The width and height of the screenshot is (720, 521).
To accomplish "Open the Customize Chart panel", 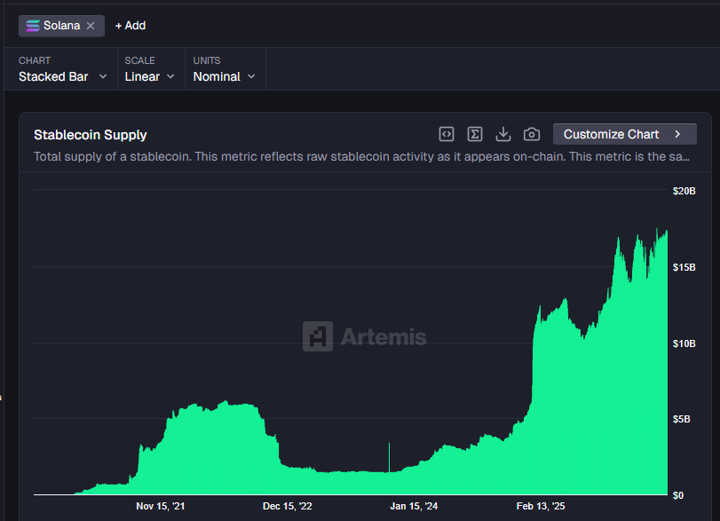I will (624, 134).
